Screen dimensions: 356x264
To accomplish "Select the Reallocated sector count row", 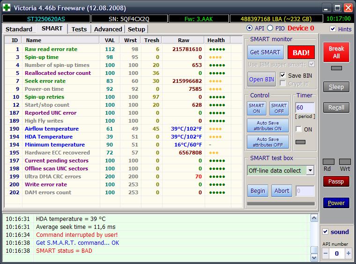I will [x=124, y=73].
